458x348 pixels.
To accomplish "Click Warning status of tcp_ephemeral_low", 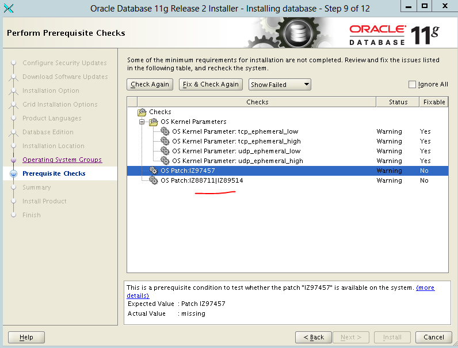I will pos(389,131).
